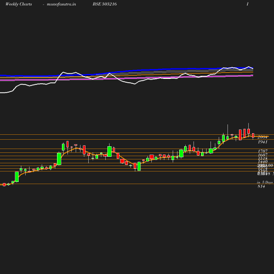Click the 'in 5 Days' label
Screen dimensions: 274x274
[265, 182]
